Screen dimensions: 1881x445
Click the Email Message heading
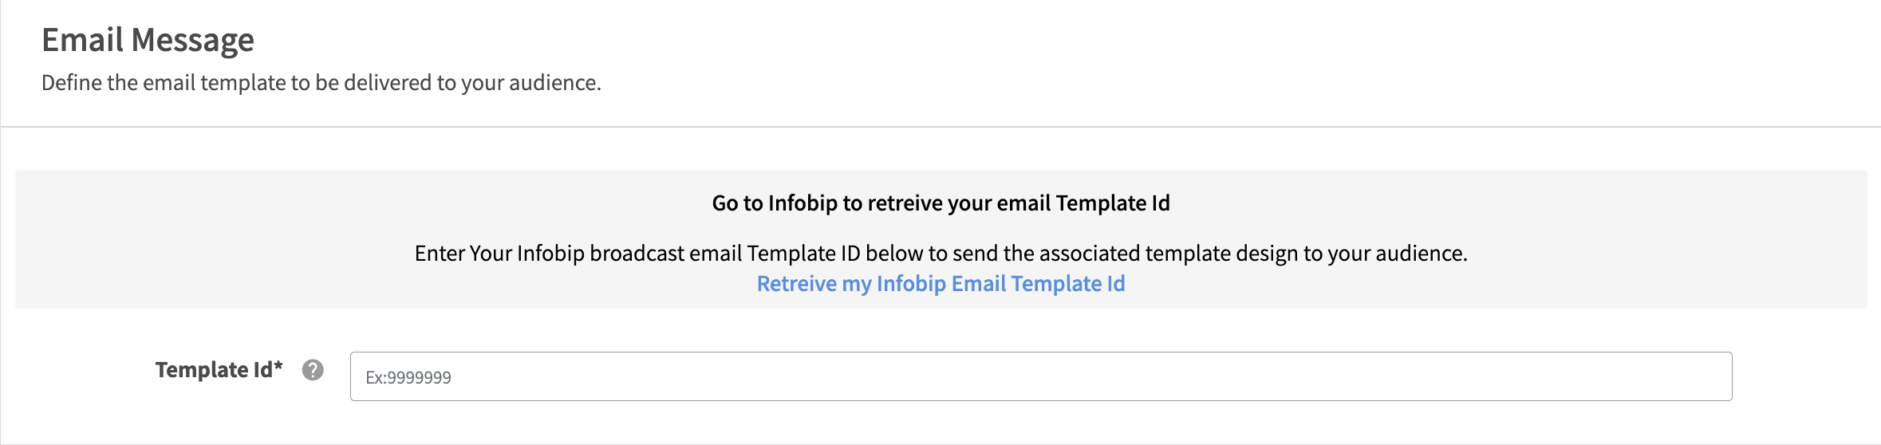[x=148, y=40]
